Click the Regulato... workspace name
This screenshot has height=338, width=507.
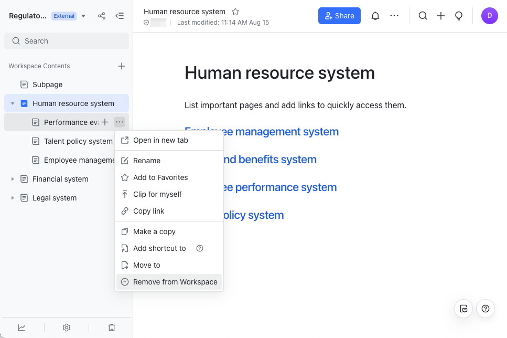(27, 16)
